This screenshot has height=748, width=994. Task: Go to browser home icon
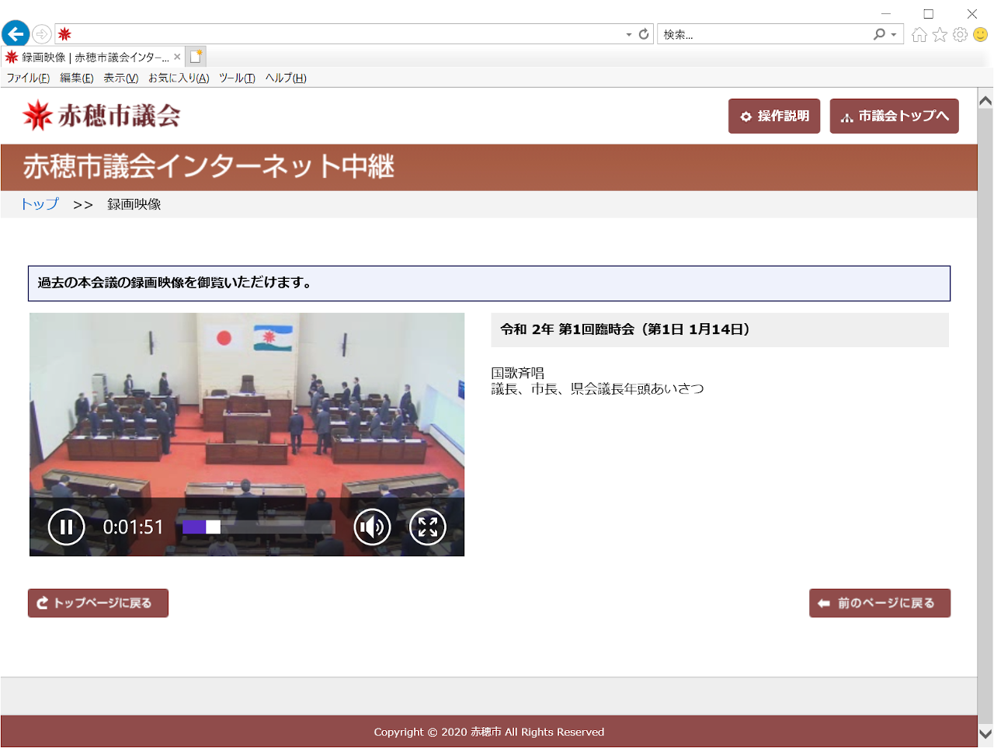(919, 34)
